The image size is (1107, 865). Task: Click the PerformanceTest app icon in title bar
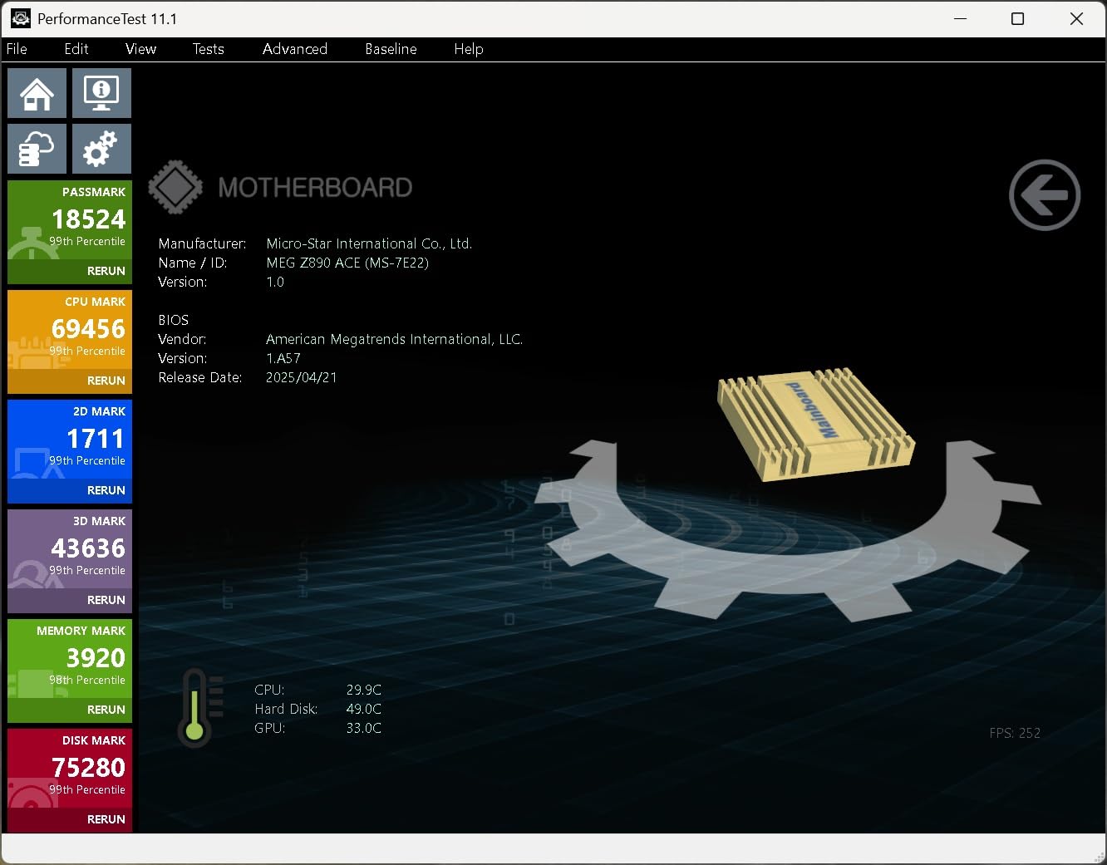[20, 18]
